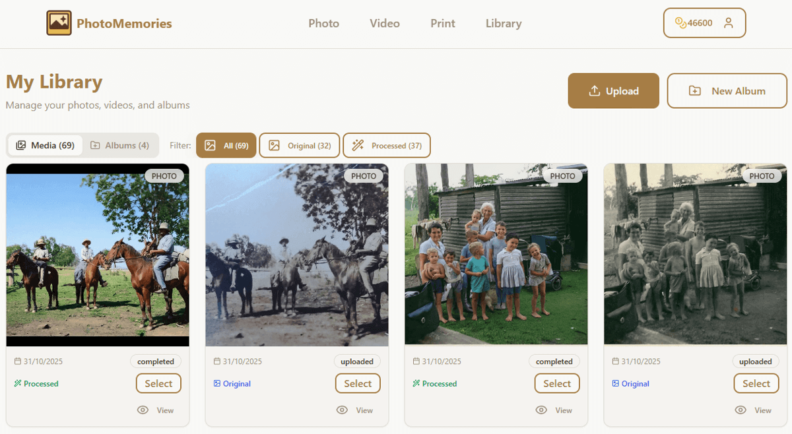The height and width of the screenshot is (434, 792).
Task: Toggle the Original (32) filter
Action: tap(299, 145)
